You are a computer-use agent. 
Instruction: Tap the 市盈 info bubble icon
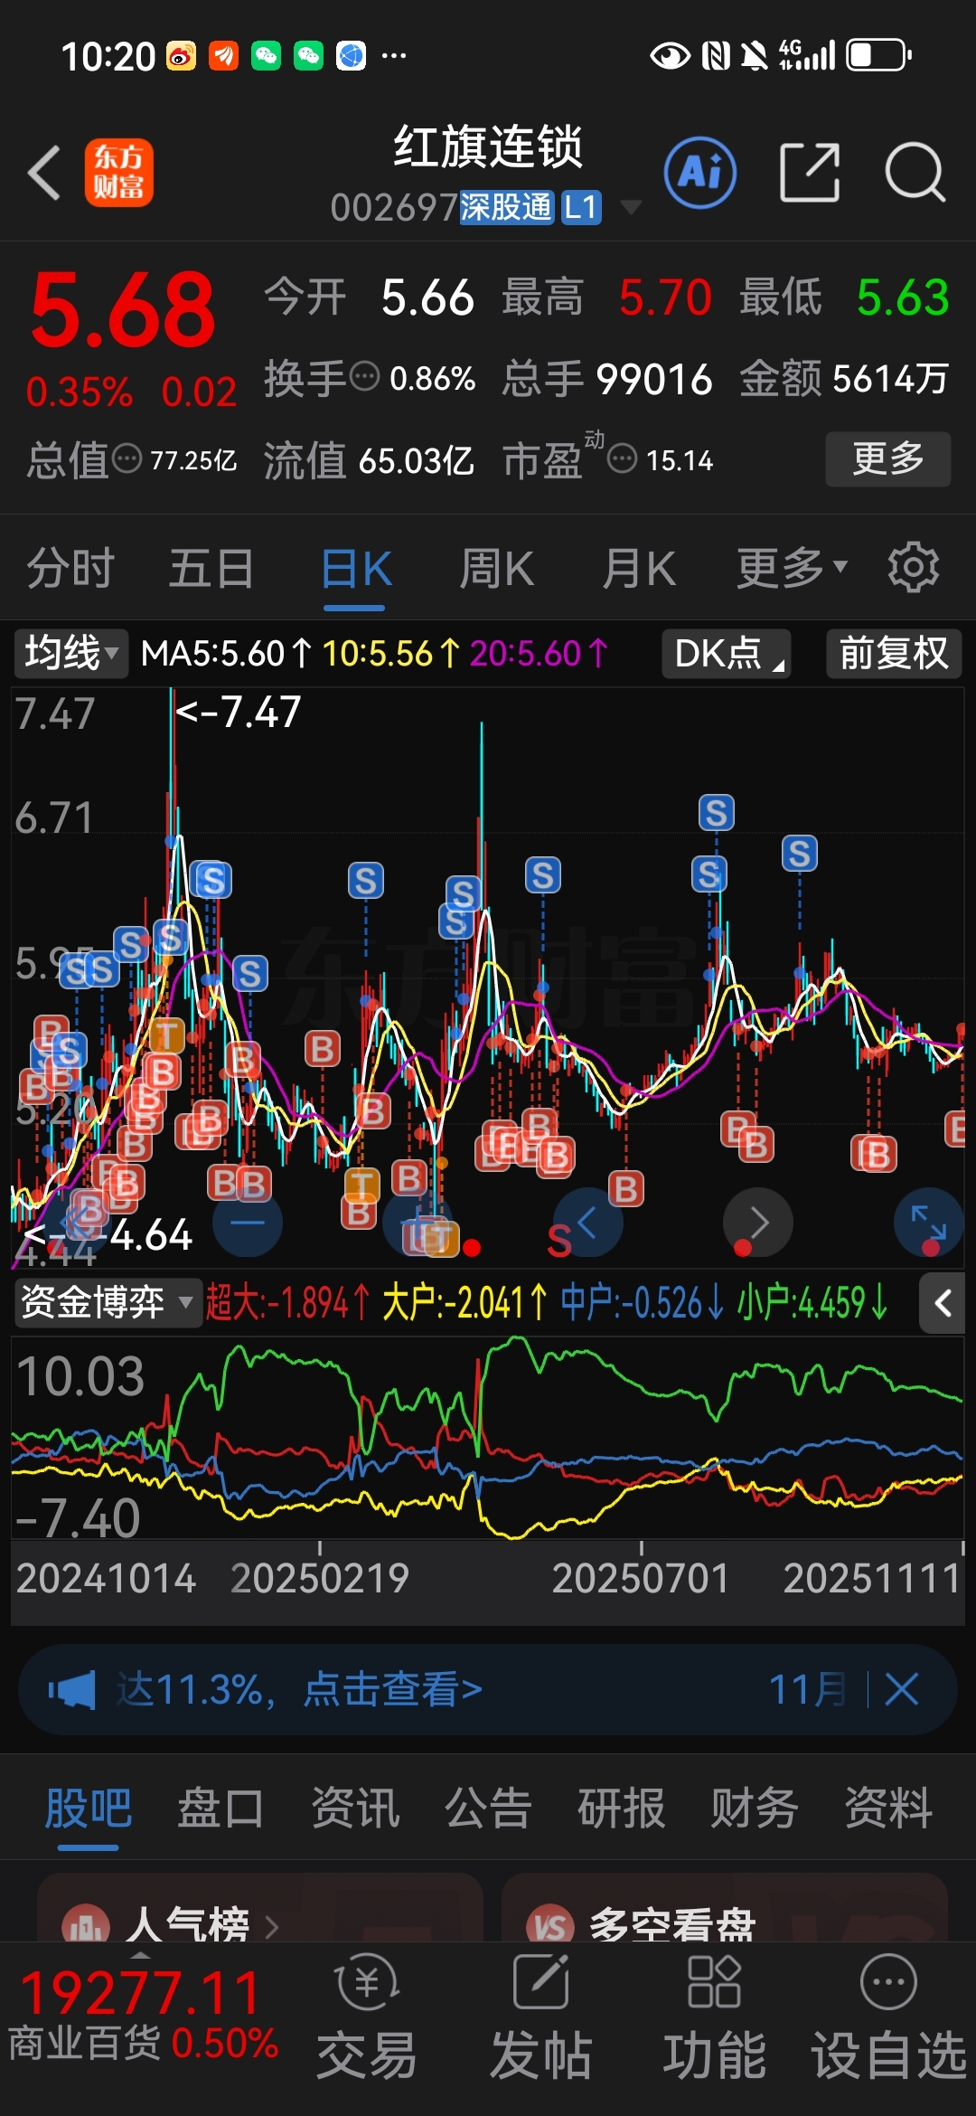point(622,459)
